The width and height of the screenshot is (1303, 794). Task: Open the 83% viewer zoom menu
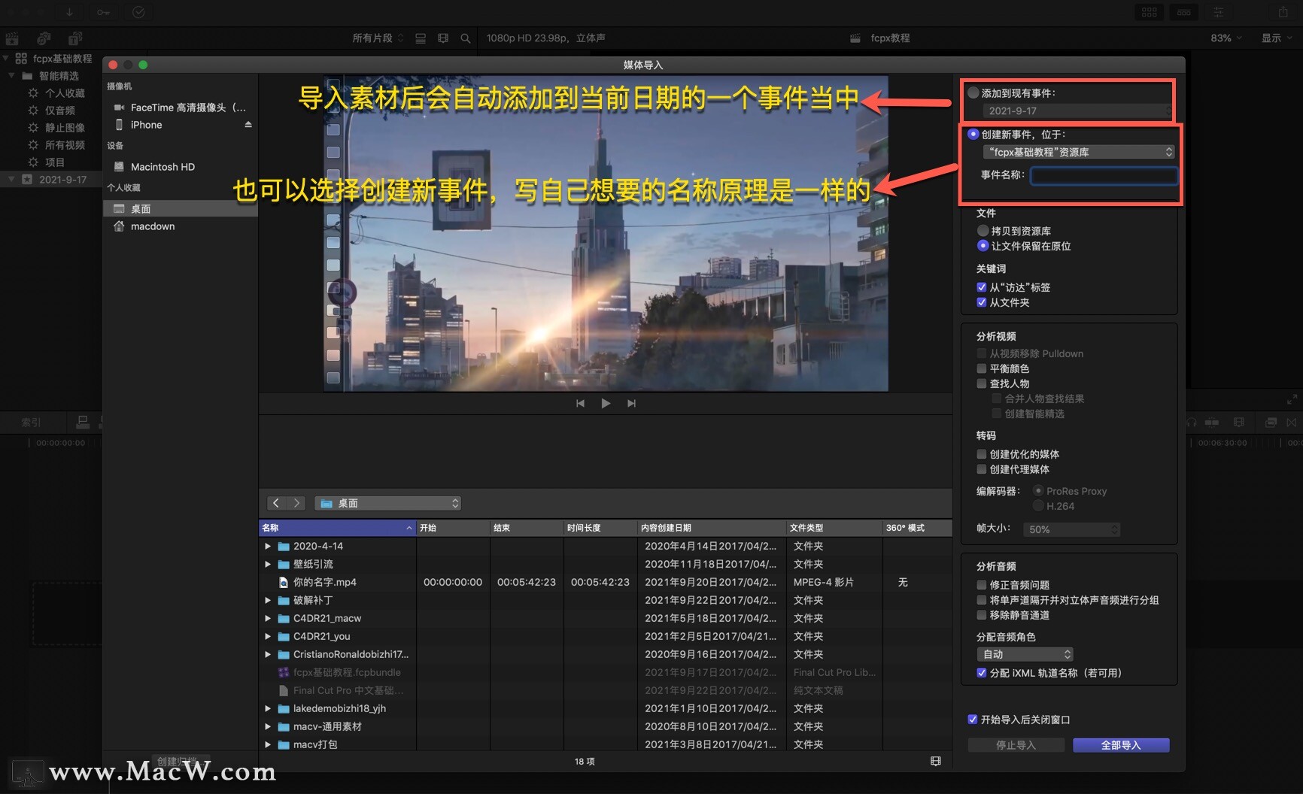1226,38
